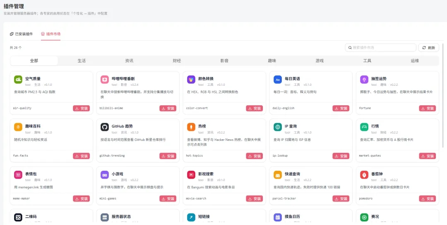Screen dimensions: 447x225
Task: Switch to the 已安装插件 tab
Action: 22,34
